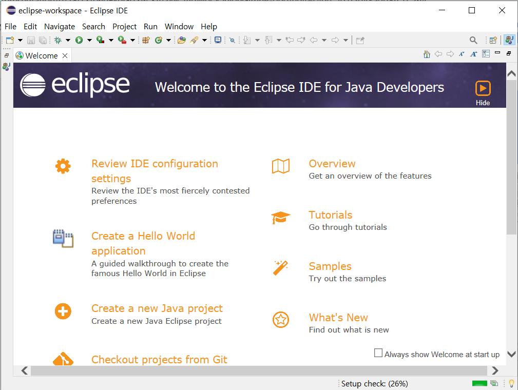Open the File menu

[x=11, y=26]
